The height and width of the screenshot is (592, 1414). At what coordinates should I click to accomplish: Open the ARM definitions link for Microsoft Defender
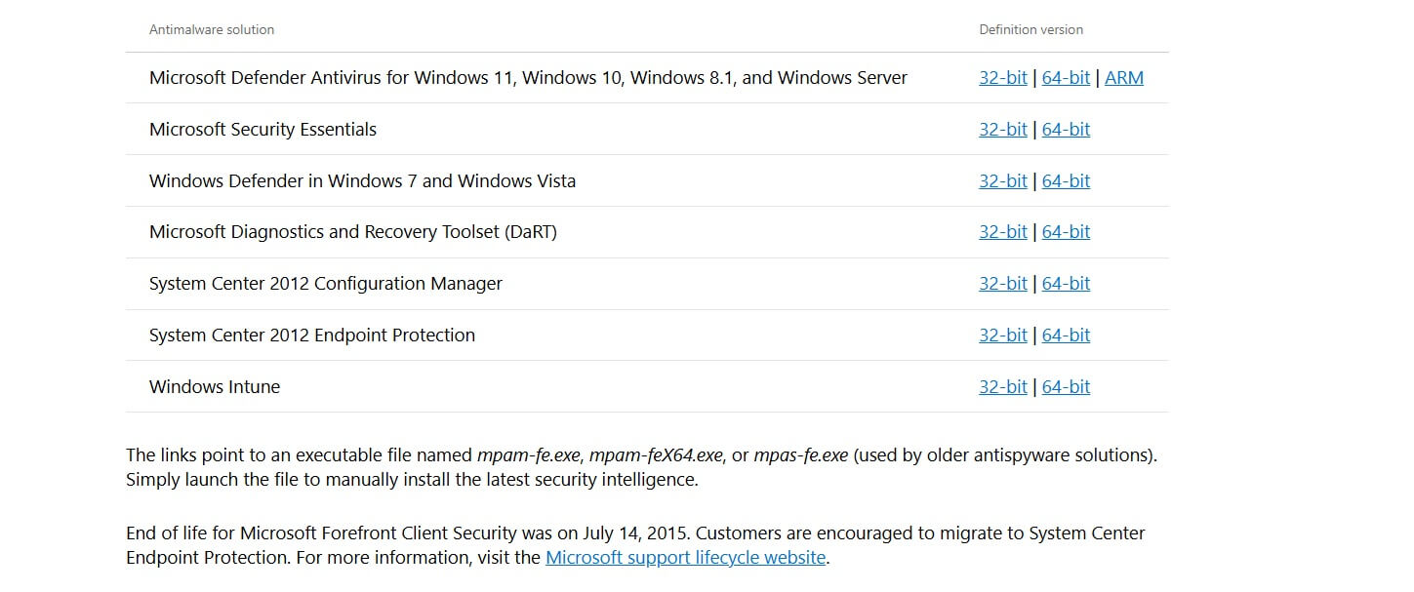[1124, 77]
